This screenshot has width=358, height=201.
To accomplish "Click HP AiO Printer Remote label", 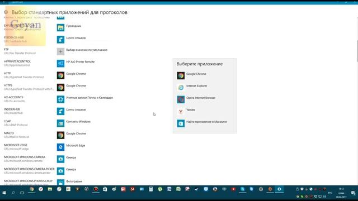I will (x=80, y=62).
